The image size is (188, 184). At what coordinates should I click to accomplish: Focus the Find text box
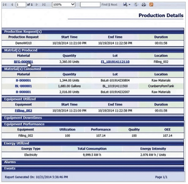pos(90,5)
